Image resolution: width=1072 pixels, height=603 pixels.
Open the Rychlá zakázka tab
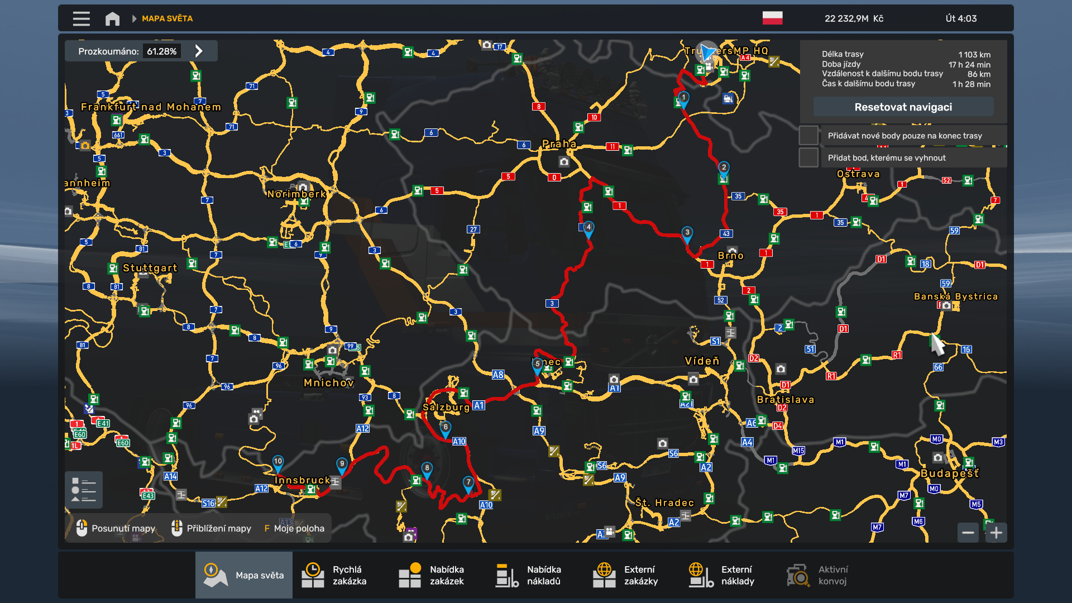pos(341,575)
